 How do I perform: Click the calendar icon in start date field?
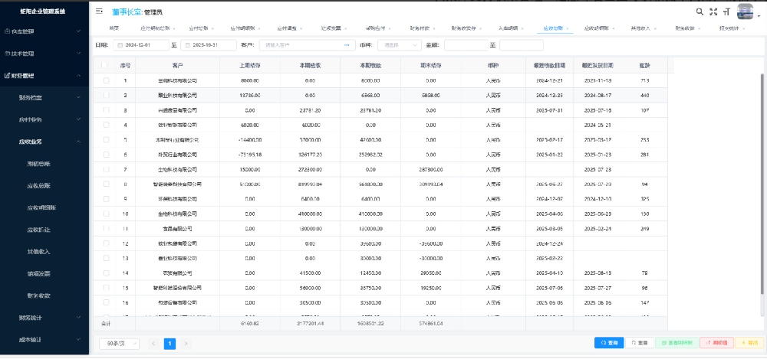click(x=121, y=45)
